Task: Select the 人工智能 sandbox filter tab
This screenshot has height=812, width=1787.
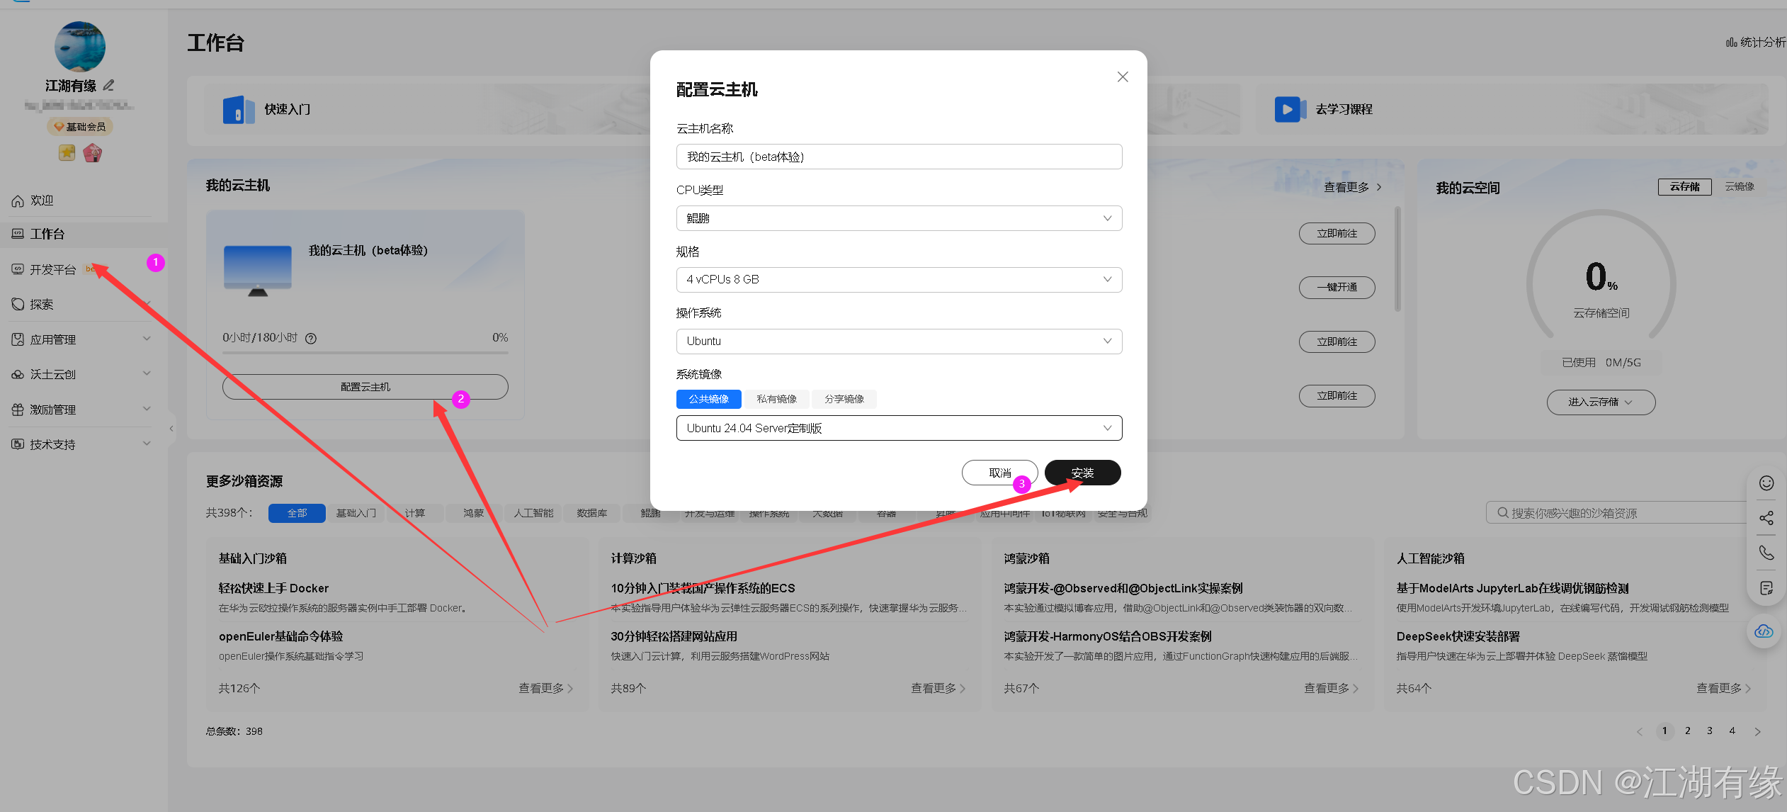Action: (532, 512)
